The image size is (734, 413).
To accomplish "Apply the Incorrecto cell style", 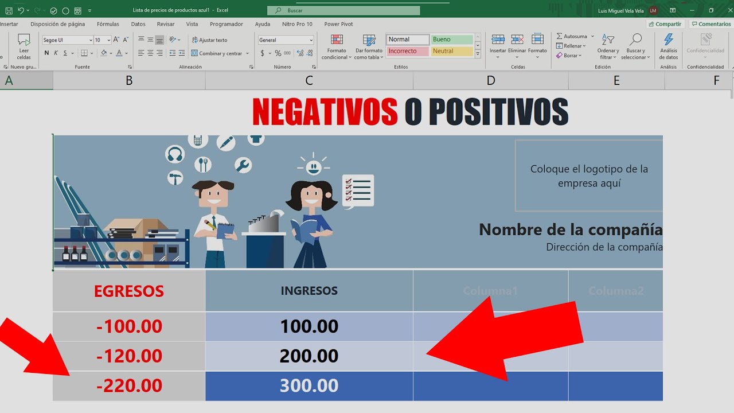I will click(x=408, y=51).
